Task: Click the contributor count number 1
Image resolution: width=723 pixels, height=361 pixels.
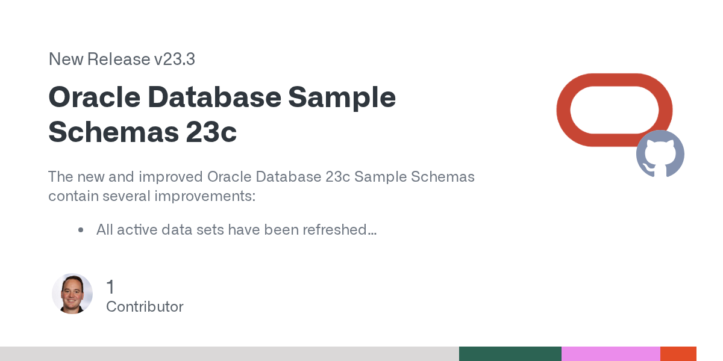Action: [110, 287]
